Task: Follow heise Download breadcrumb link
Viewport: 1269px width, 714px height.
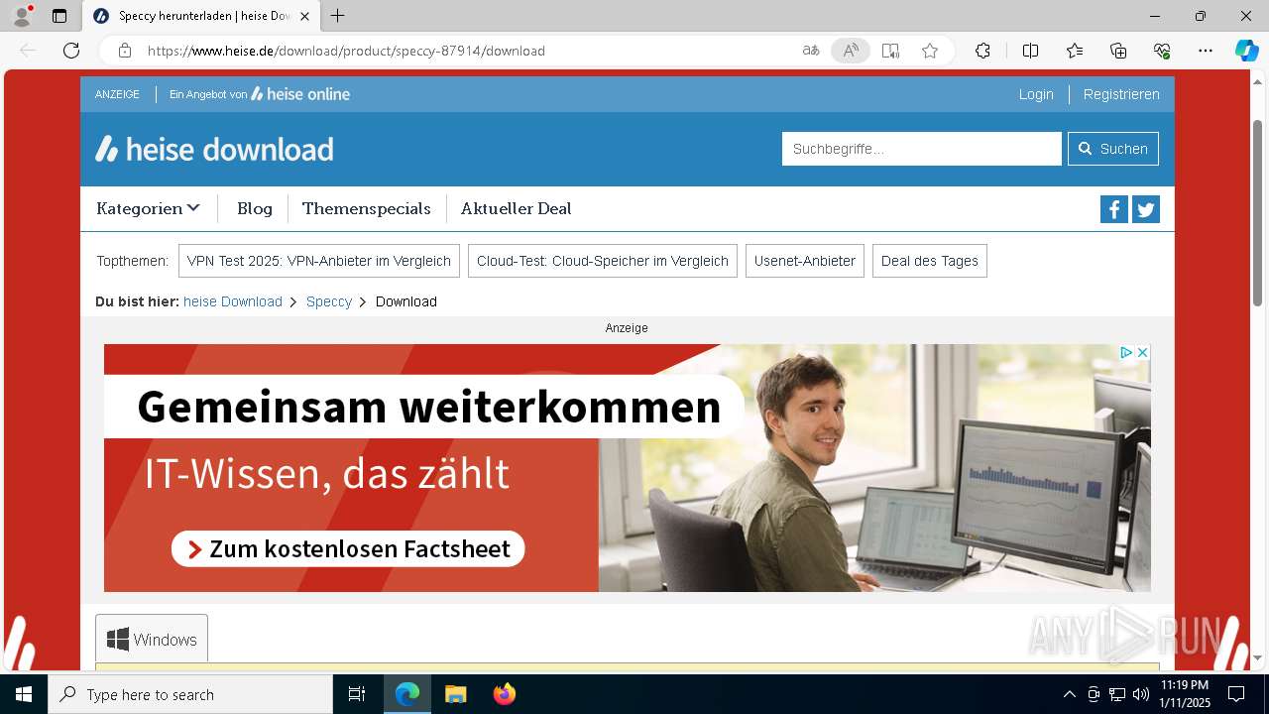Action: tap(233, 301)
